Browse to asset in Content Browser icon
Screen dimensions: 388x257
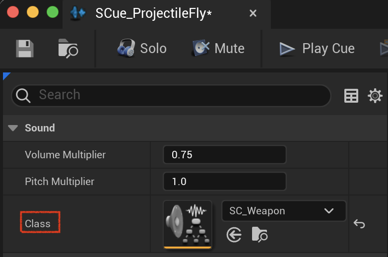(x=68, y=49)
